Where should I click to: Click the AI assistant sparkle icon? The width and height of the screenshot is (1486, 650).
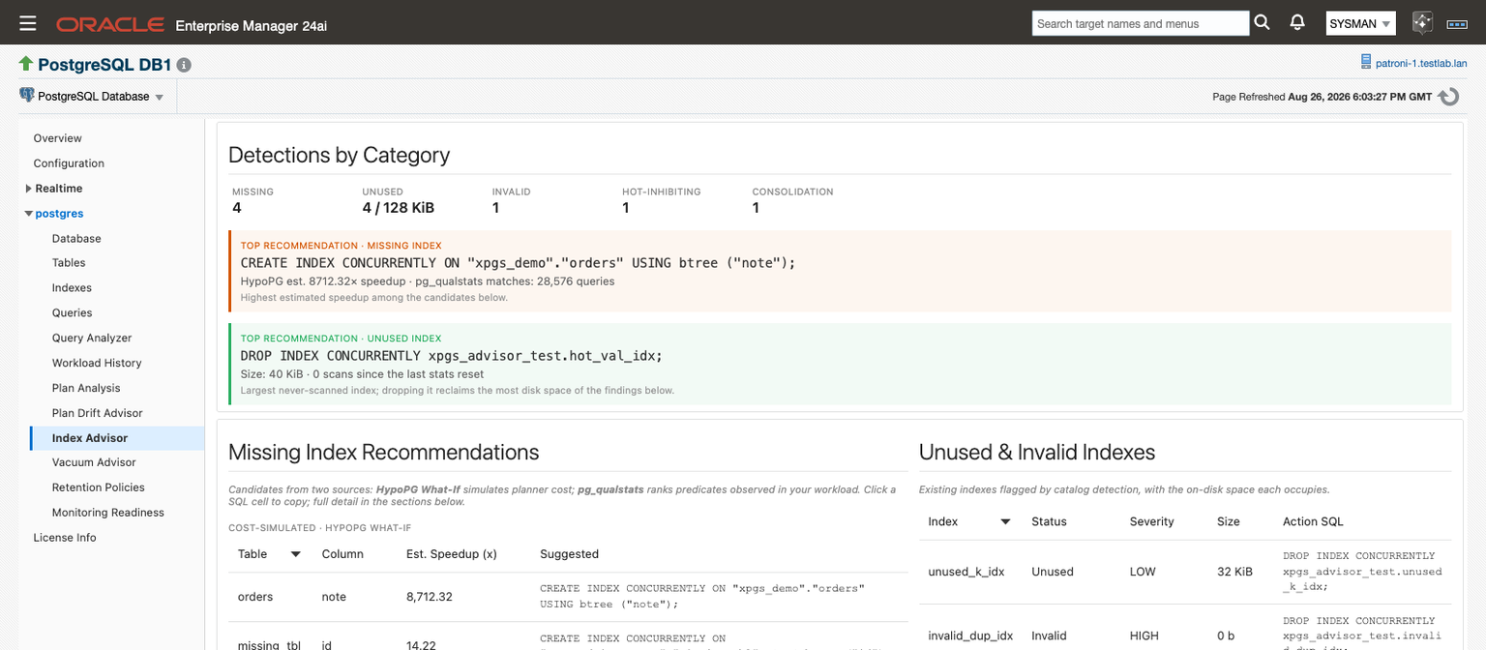[1422, 23]
